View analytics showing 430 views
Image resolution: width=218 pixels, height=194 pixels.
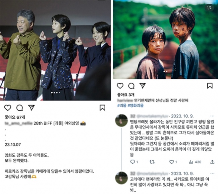pyautogui.click(x=195, y=162)
